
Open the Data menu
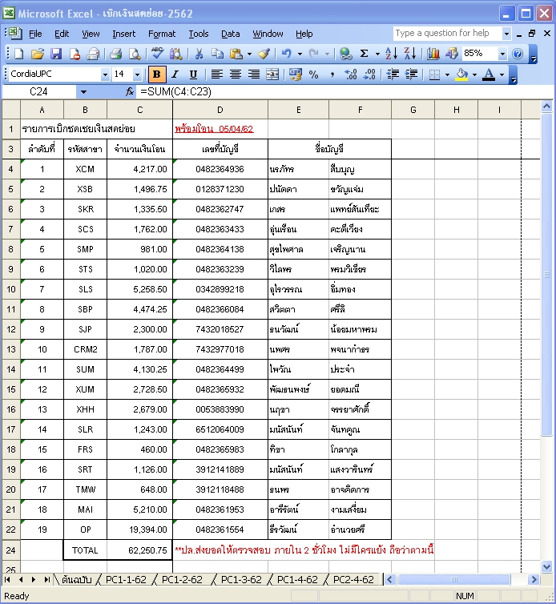(231, 34)
